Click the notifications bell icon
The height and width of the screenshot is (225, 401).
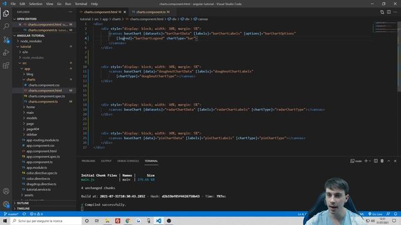pos(395,214)
